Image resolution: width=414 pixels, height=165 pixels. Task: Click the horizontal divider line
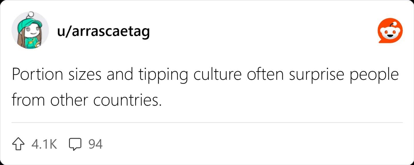click(x=207, y=123)
